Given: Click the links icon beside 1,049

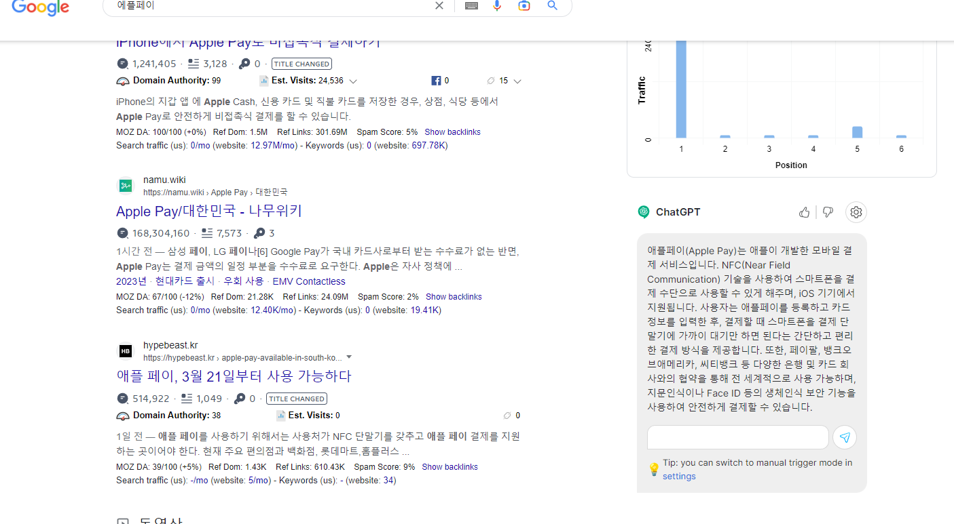Looking at the screenshot, I should pos(187,399).
